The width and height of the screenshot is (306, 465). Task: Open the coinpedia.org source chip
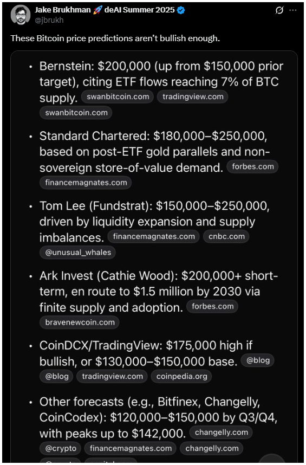coord(181,377)
